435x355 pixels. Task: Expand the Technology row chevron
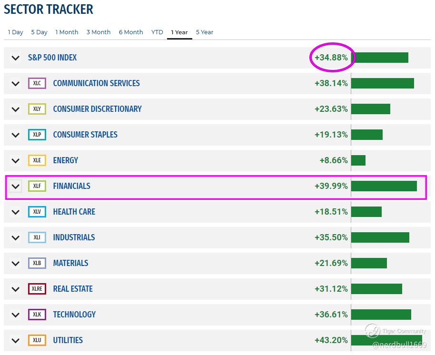tap(16, 315)
